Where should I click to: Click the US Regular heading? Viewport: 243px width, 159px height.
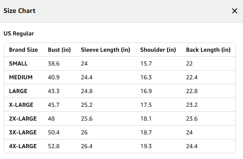(x=19, y=33)
